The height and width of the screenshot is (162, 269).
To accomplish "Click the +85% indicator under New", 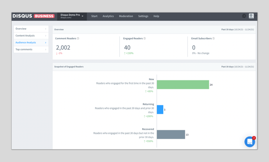I will (x=149, y=91).
